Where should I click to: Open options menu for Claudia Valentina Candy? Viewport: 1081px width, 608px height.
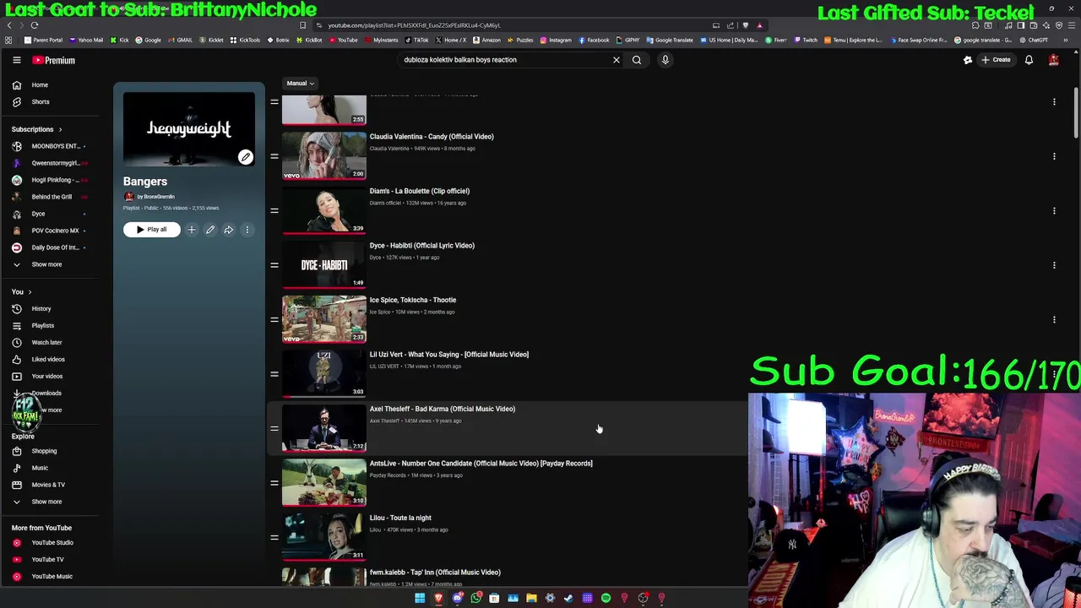[x=1054, y=156]
